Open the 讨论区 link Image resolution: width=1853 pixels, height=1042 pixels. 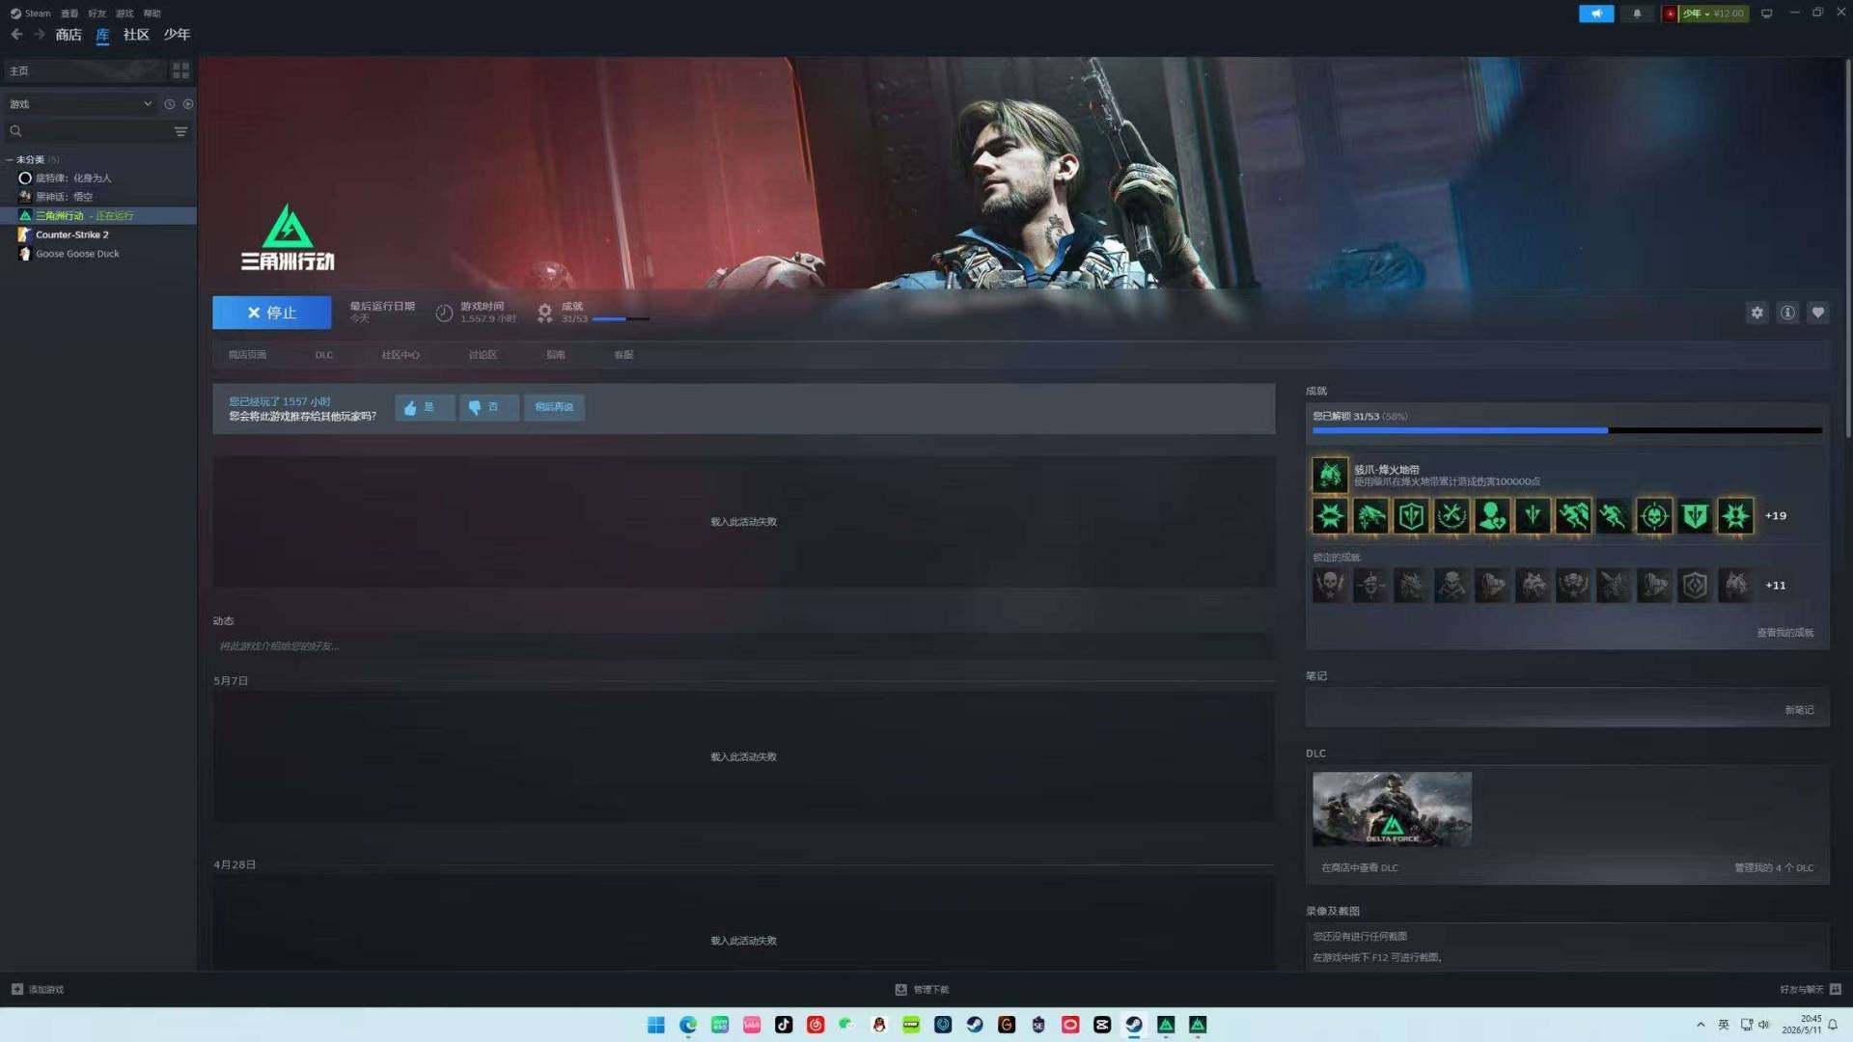[483, 355]
